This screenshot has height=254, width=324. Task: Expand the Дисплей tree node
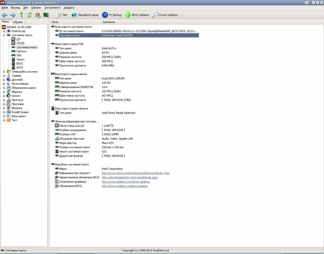pos(4,80)
